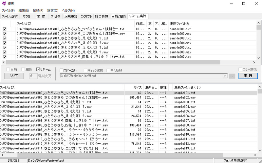Screen dimensions: 262x163
Task: Sort upper list by 更新ファイル名 column header
Action: (x=212, y=24)
